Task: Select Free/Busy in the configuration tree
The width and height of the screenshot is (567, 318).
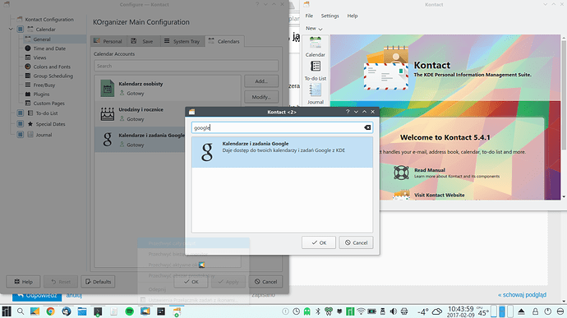Action: pos(44,85)
